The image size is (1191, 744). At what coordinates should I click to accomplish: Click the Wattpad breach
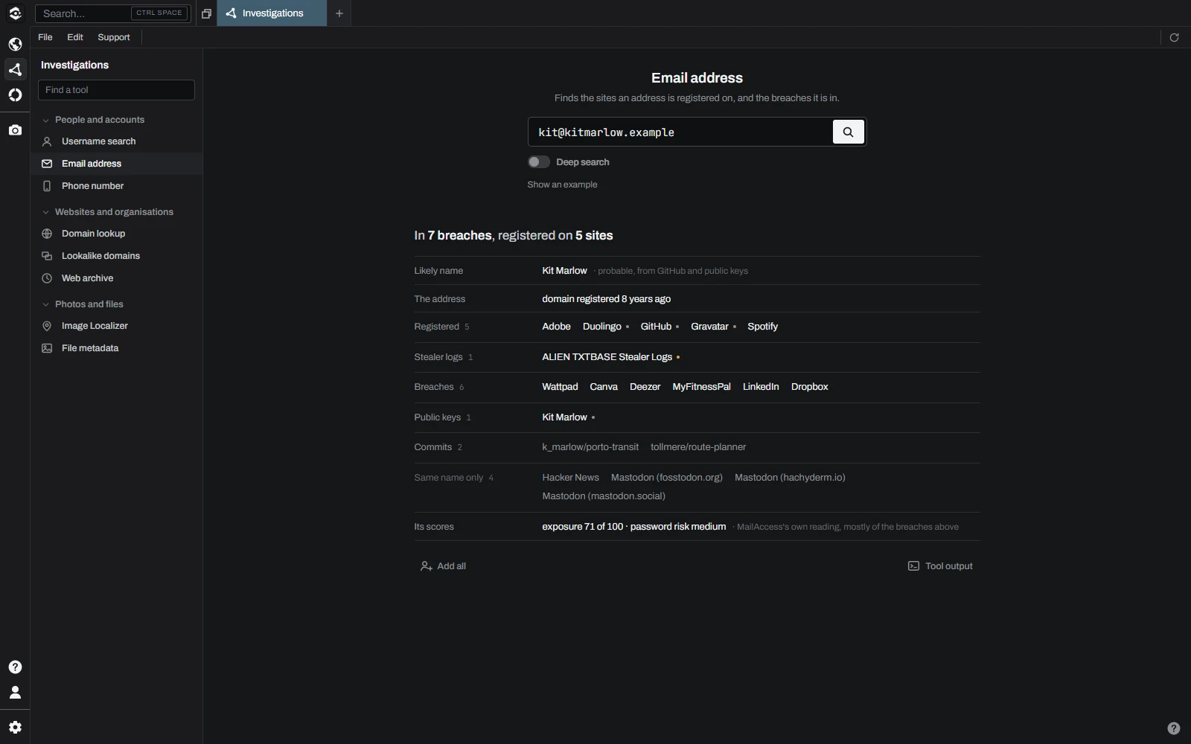[x=560, y=387]
